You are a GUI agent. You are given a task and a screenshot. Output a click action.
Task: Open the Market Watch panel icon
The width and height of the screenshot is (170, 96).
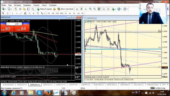16,9
